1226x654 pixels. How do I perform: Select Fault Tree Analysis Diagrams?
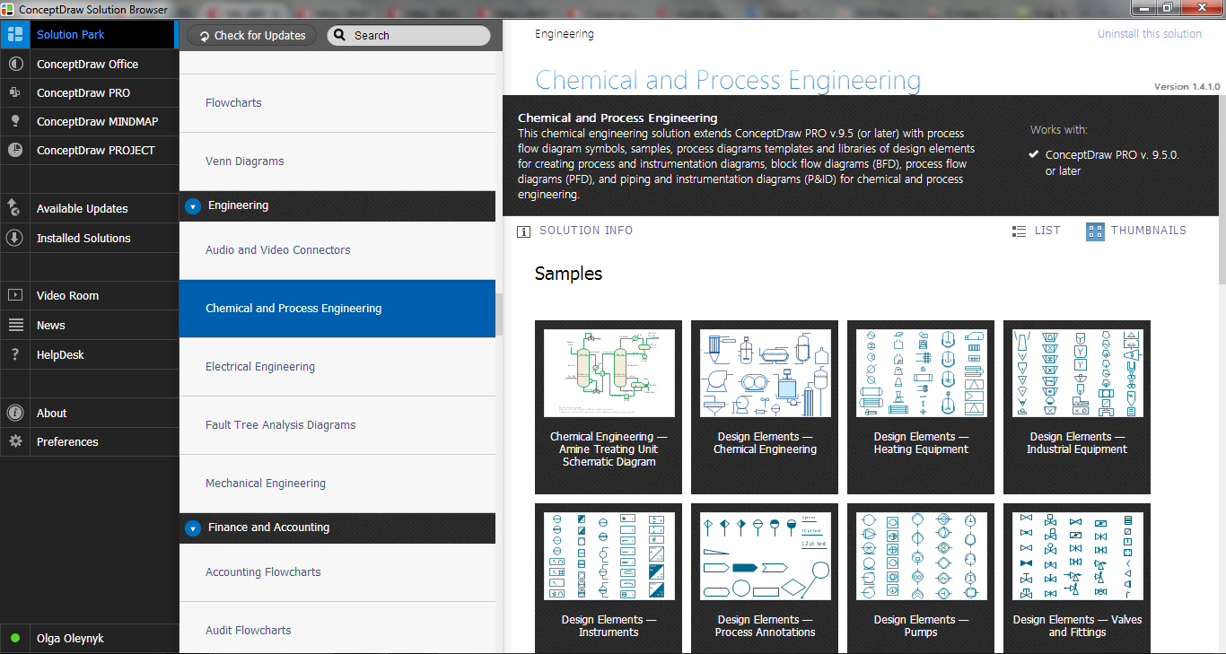[x=281, y=425]
